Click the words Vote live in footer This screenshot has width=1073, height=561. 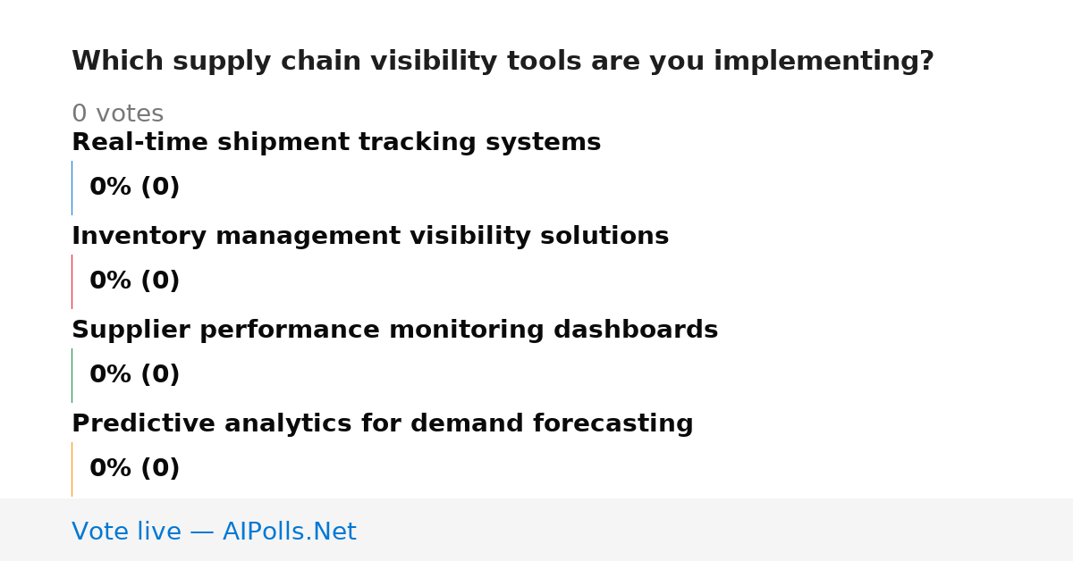[x=126, y=532]
